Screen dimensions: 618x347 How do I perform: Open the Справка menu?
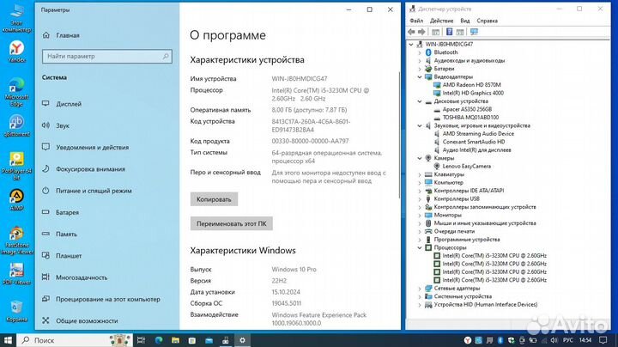click(488, 21)
